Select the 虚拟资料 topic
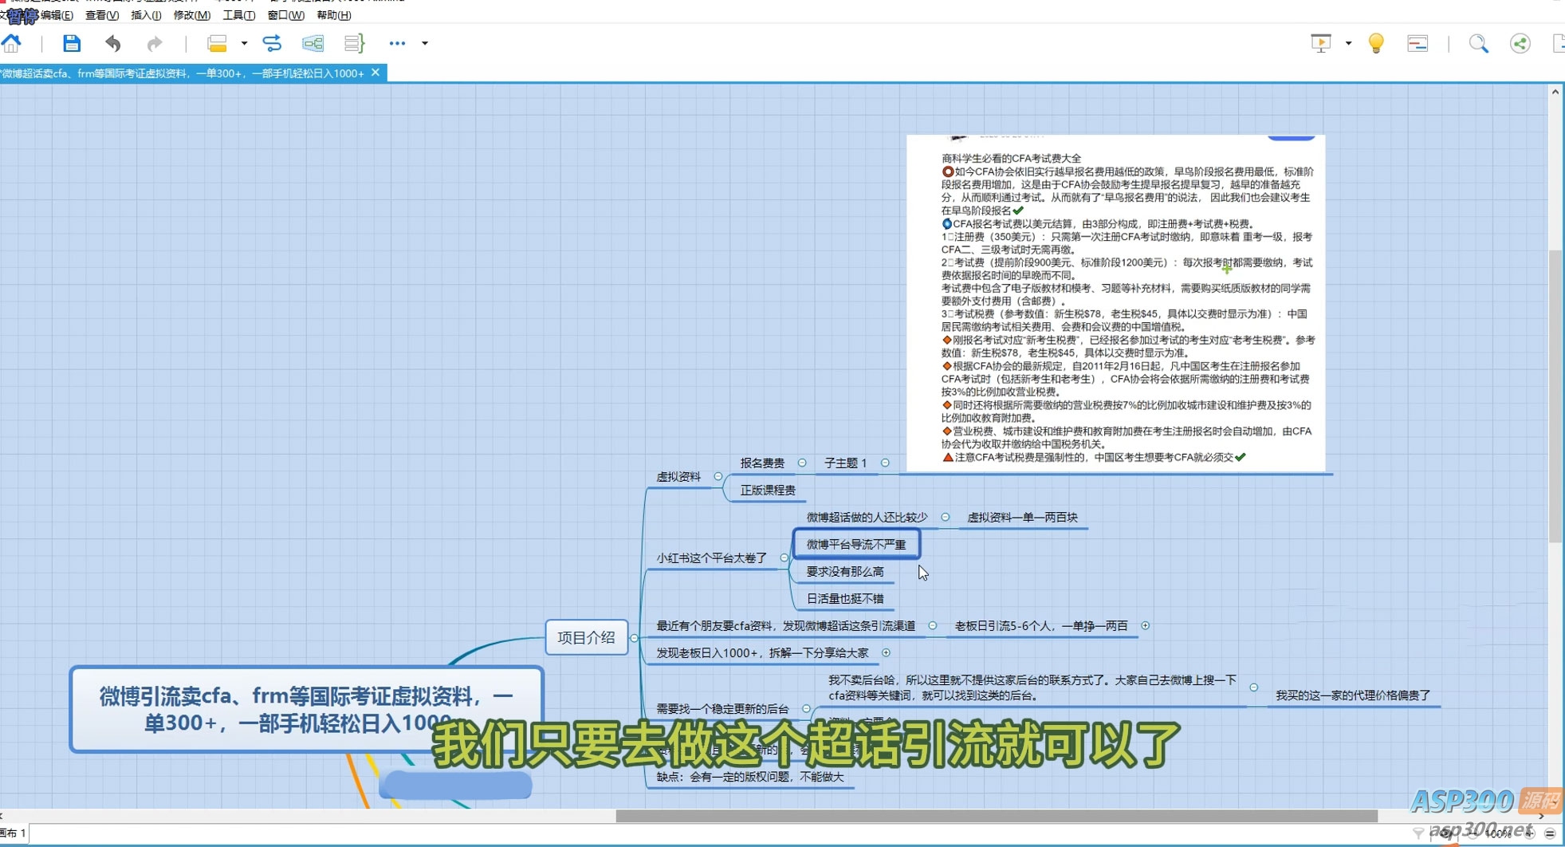1565x847 pixels. [678, 477]
